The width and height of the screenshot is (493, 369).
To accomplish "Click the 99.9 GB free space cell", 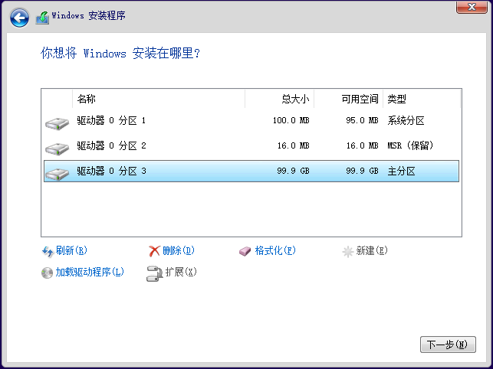I will 362,171.
